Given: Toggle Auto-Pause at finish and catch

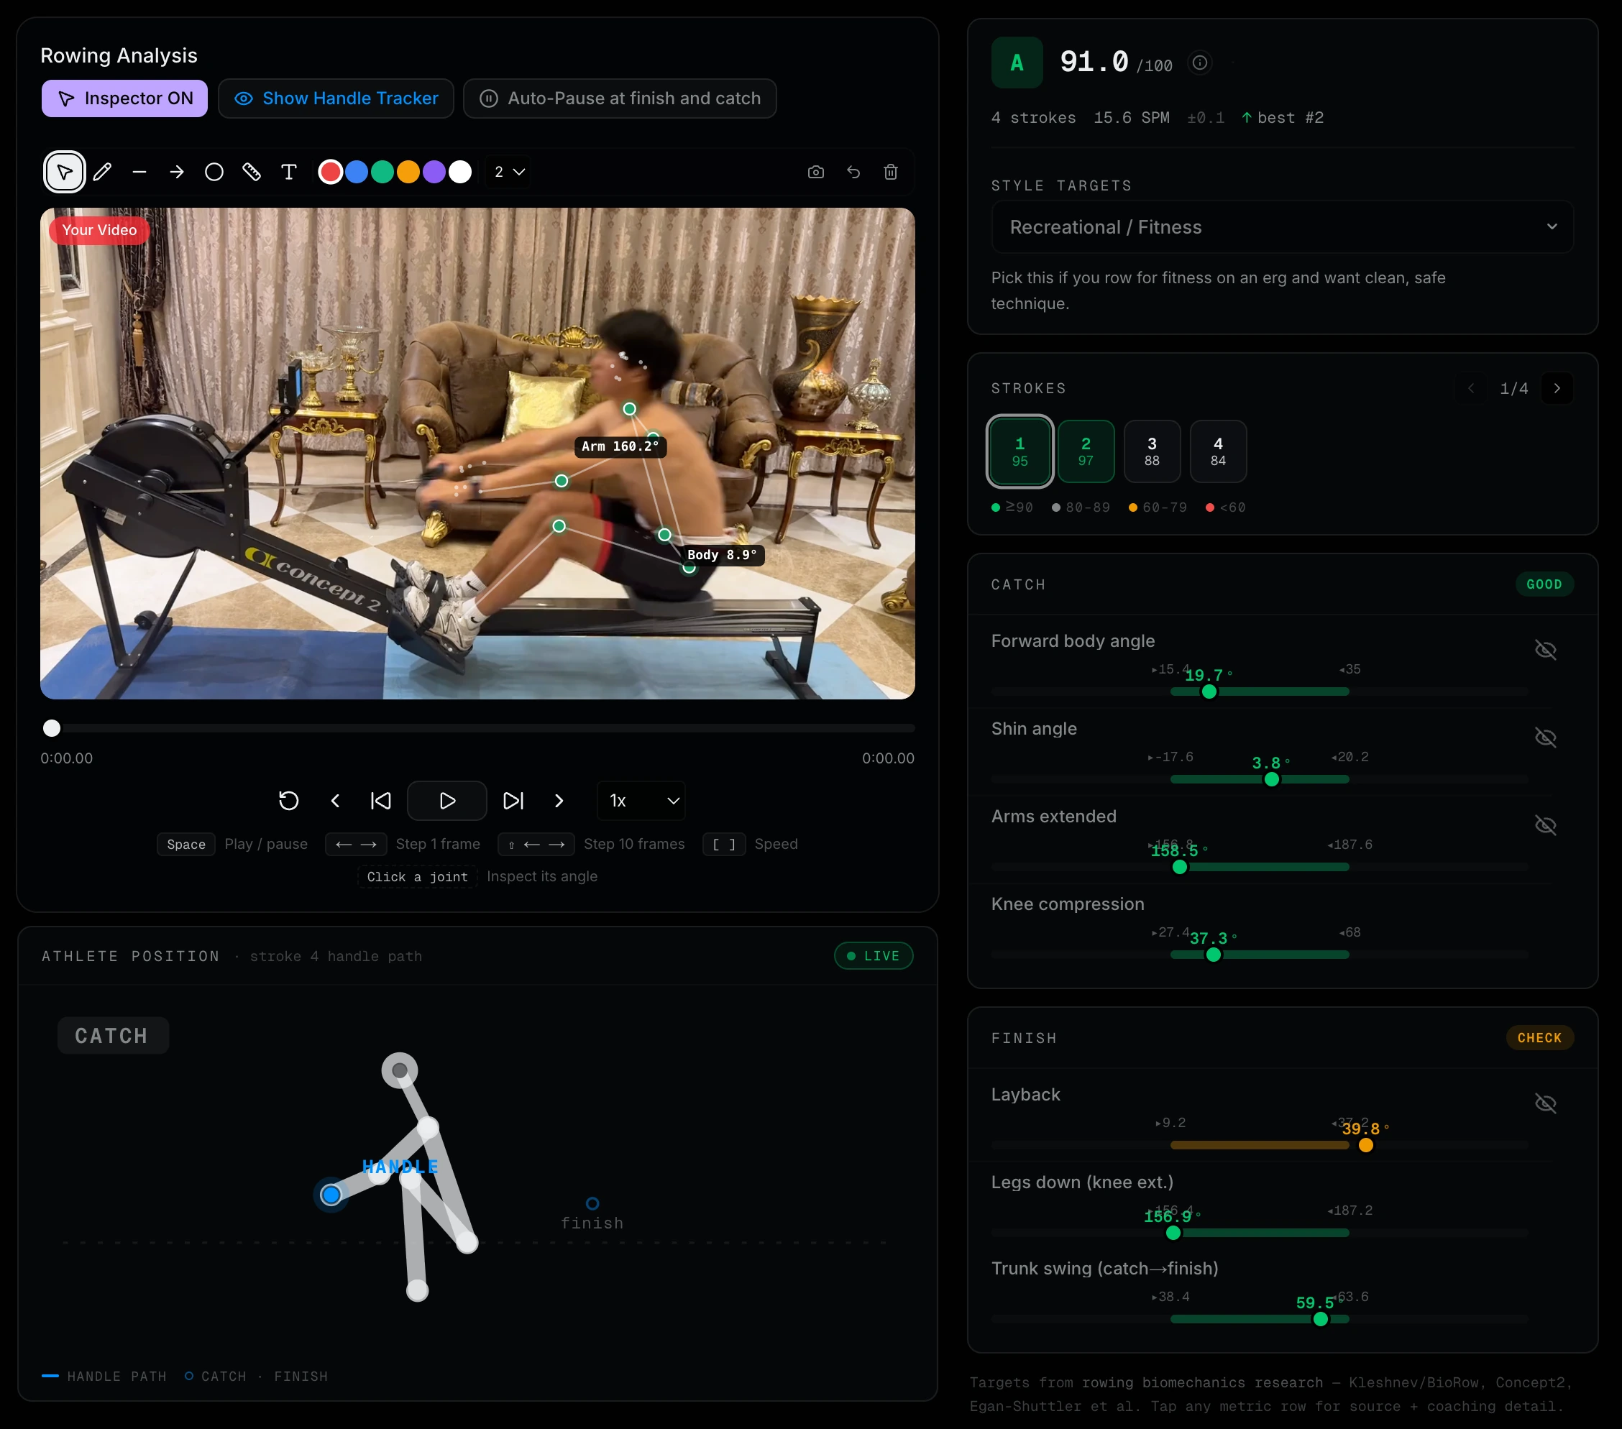Looking at the screenshot, I should (620, 98).
